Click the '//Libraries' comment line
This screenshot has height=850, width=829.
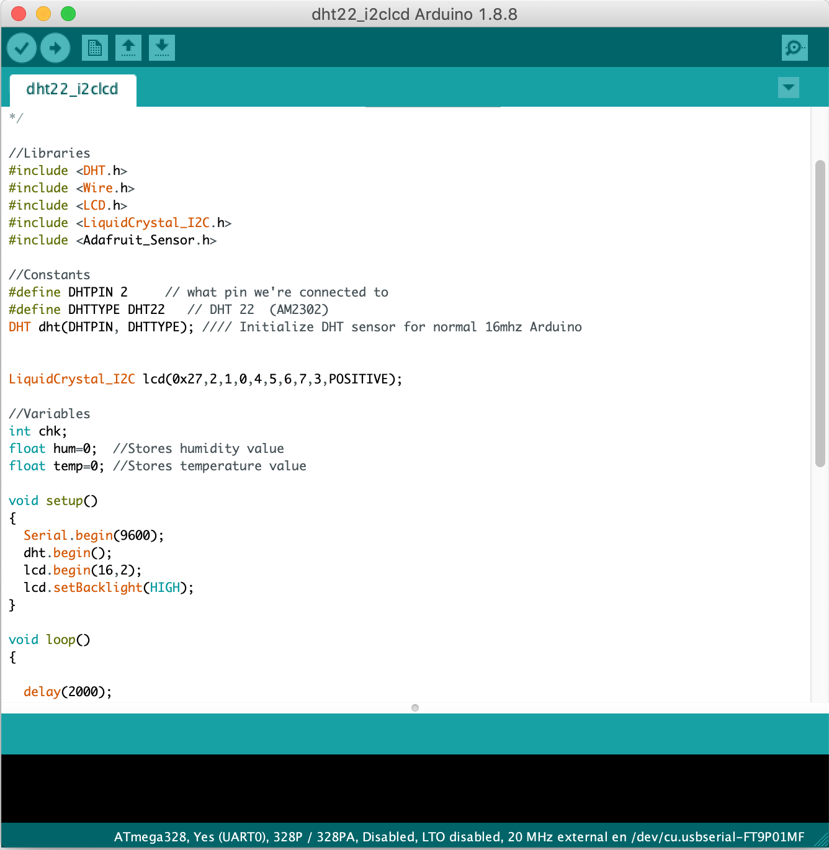[50, 153]
